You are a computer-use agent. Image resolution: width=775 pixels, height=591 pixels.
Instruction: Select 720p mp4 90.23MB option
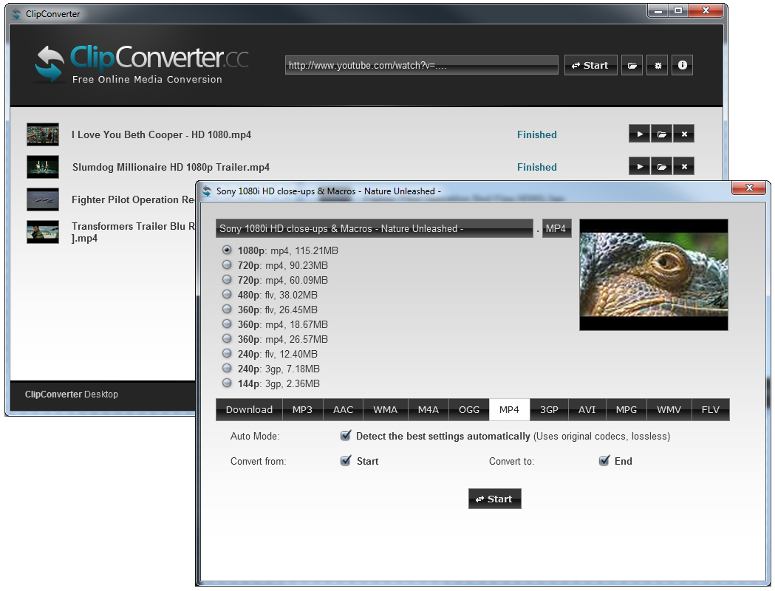(x=227, y=265)
